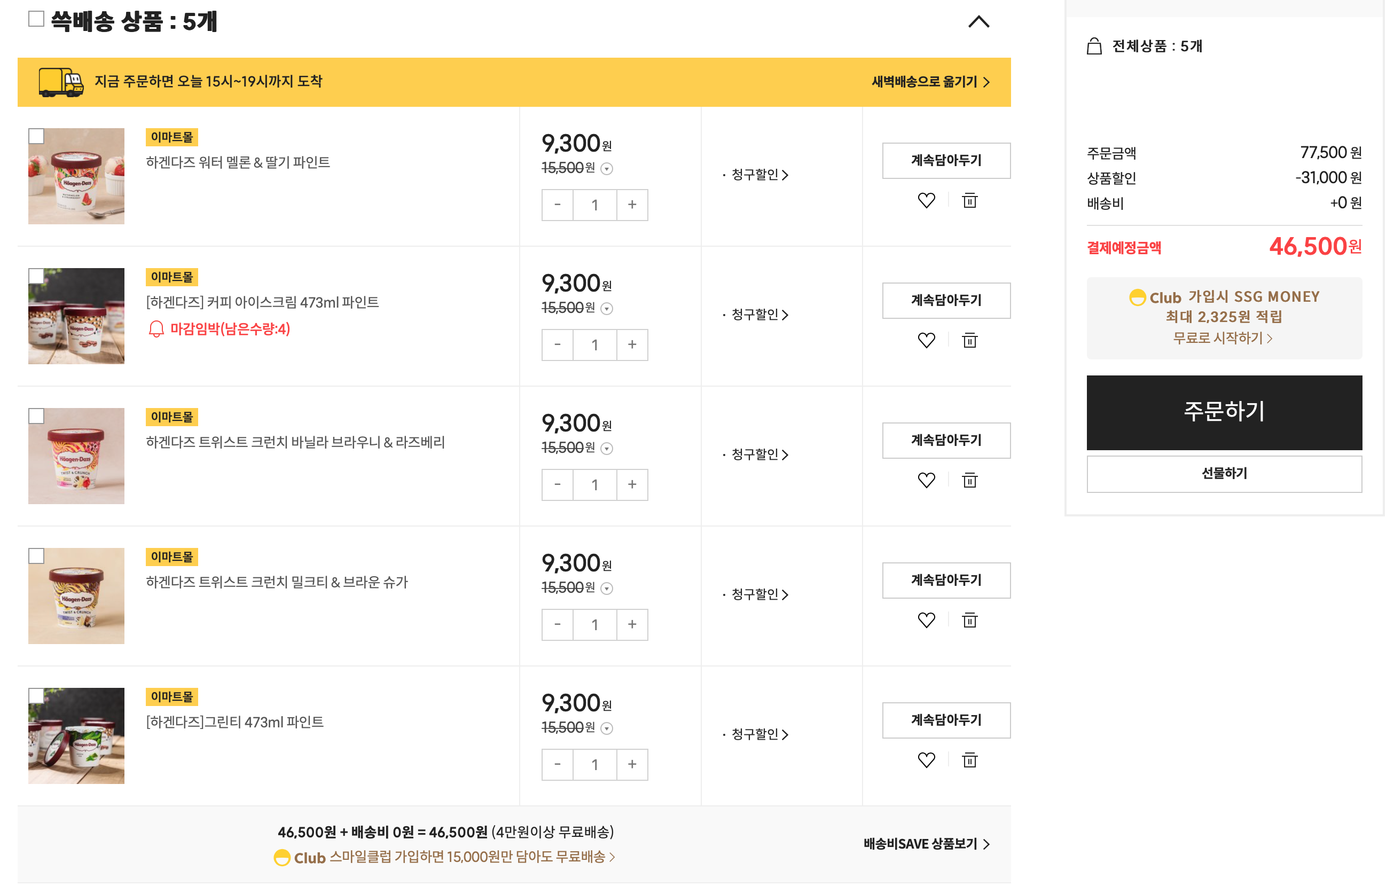Viewport: 1394px width, 894px height.
Task: Collapse the 쓱배송 상품 section chevron
Action: click(x=978, y=22)
